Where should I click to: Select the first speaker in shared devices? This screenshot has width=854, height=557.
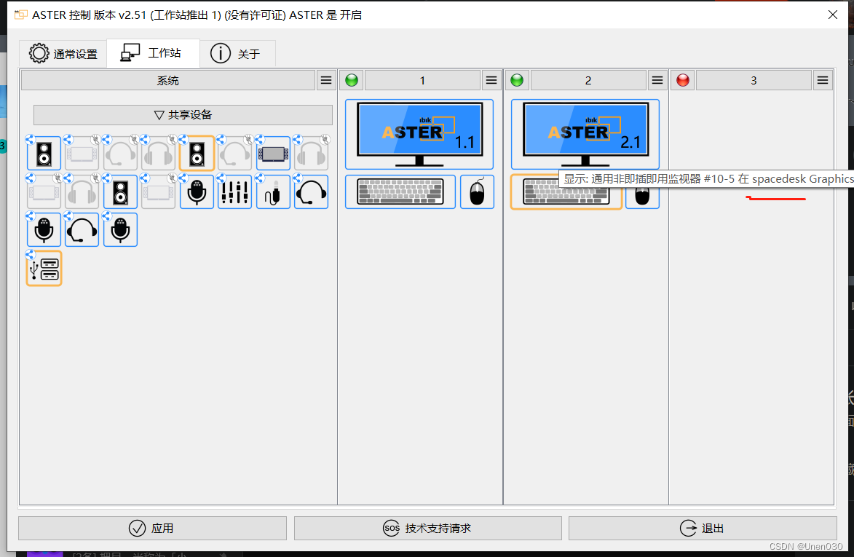click(44, 154)
